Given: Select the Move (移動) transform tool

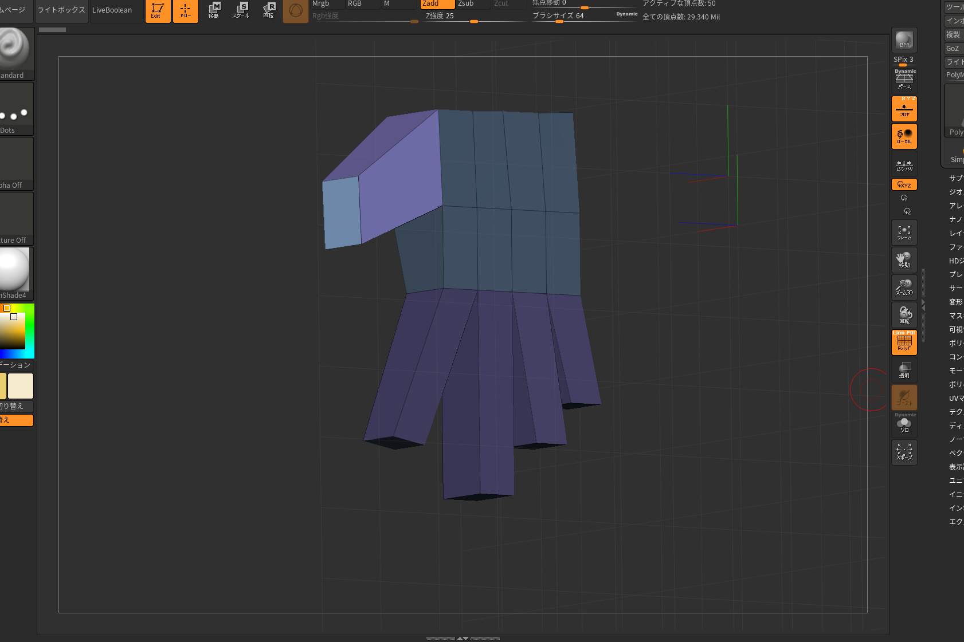Looking at the screenshot, I should pos(214,10).
